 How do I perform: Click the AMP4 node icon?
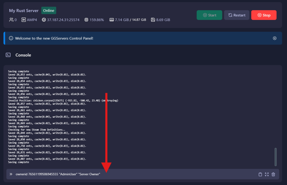tap(23, 20)
